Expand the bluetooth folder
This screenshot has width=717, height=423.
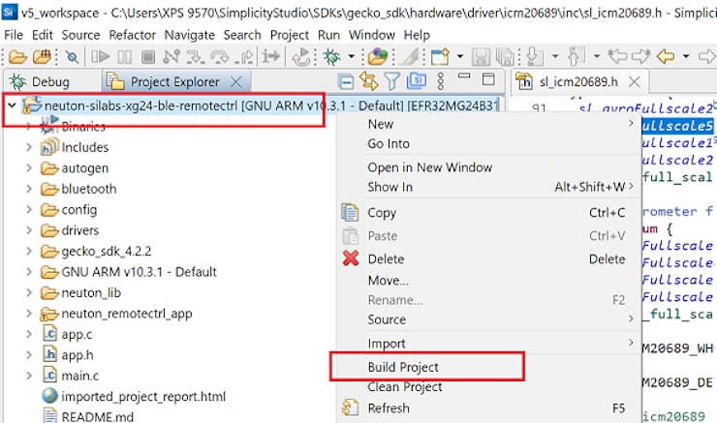(x=29, y=189)
